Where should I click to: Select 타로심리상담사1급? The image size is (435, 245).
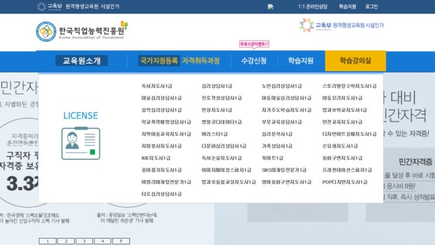162,194
